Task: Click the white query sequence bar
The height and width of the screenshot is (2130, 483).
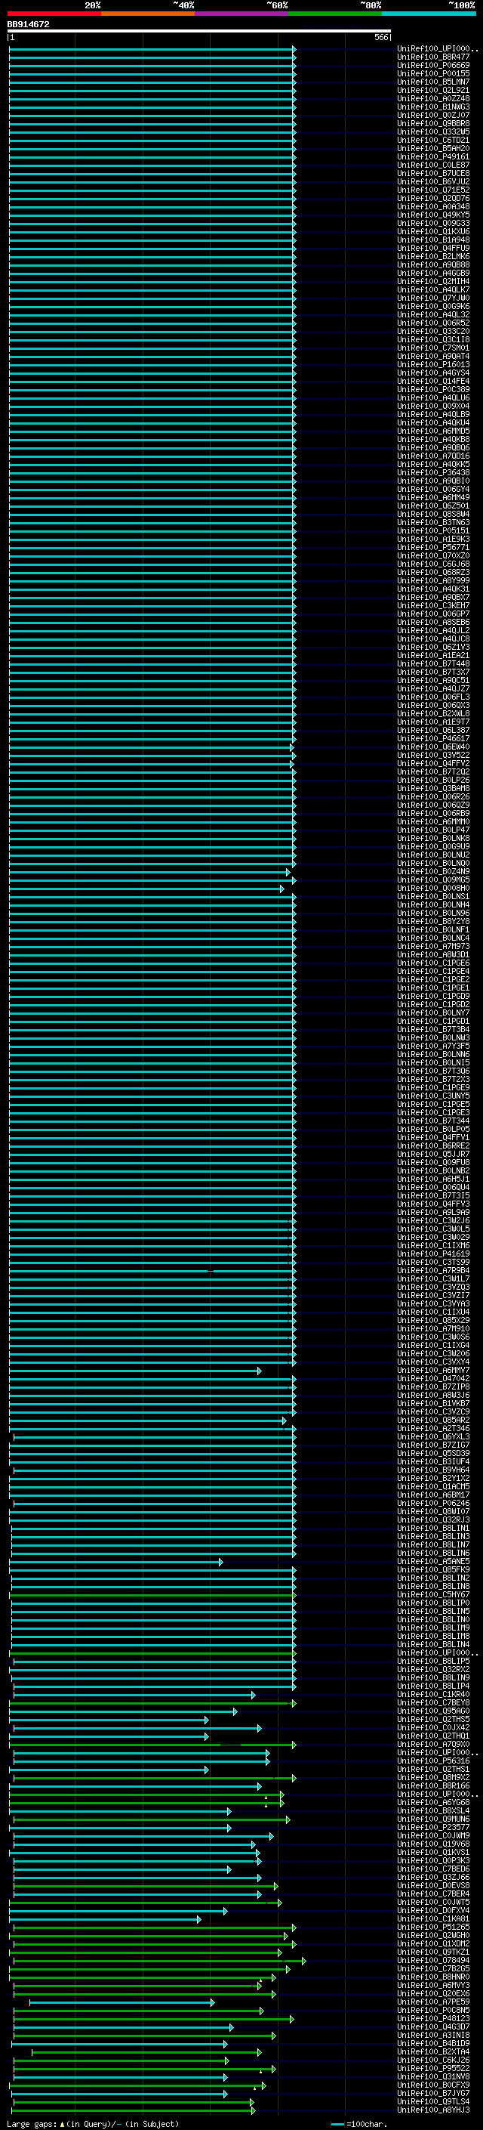Action: coord(199,32)
